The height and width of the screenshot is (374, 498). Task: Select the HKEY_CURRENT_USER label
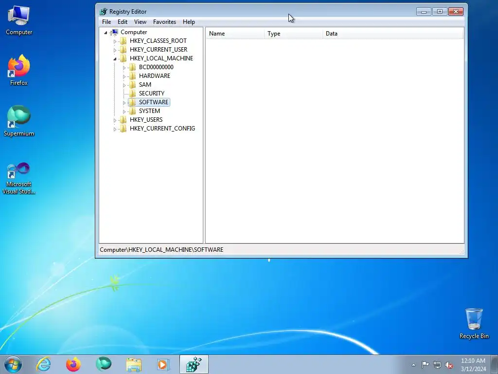159,50
